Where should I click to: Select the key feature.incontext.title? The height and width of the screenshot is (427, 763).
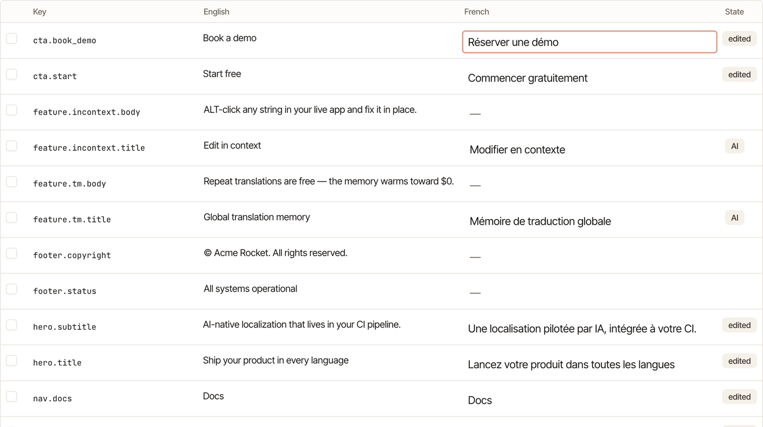[89, 148]
